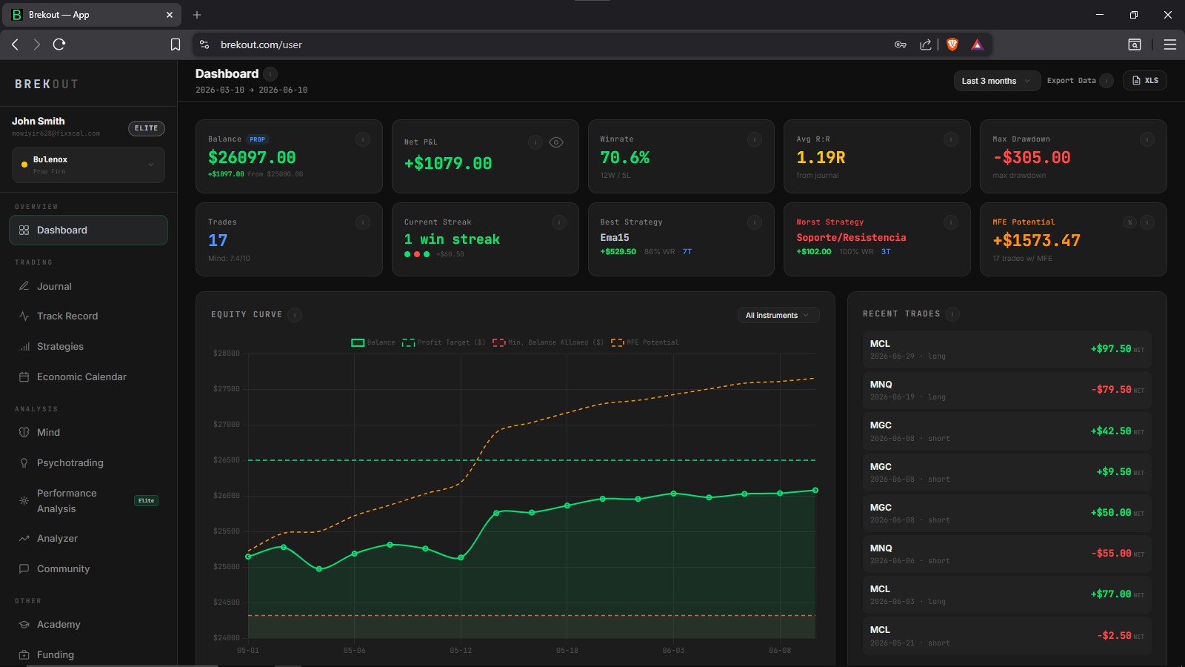Click the MFE Potential info icon
The image size is (1185, 667).
[1147, 222]
